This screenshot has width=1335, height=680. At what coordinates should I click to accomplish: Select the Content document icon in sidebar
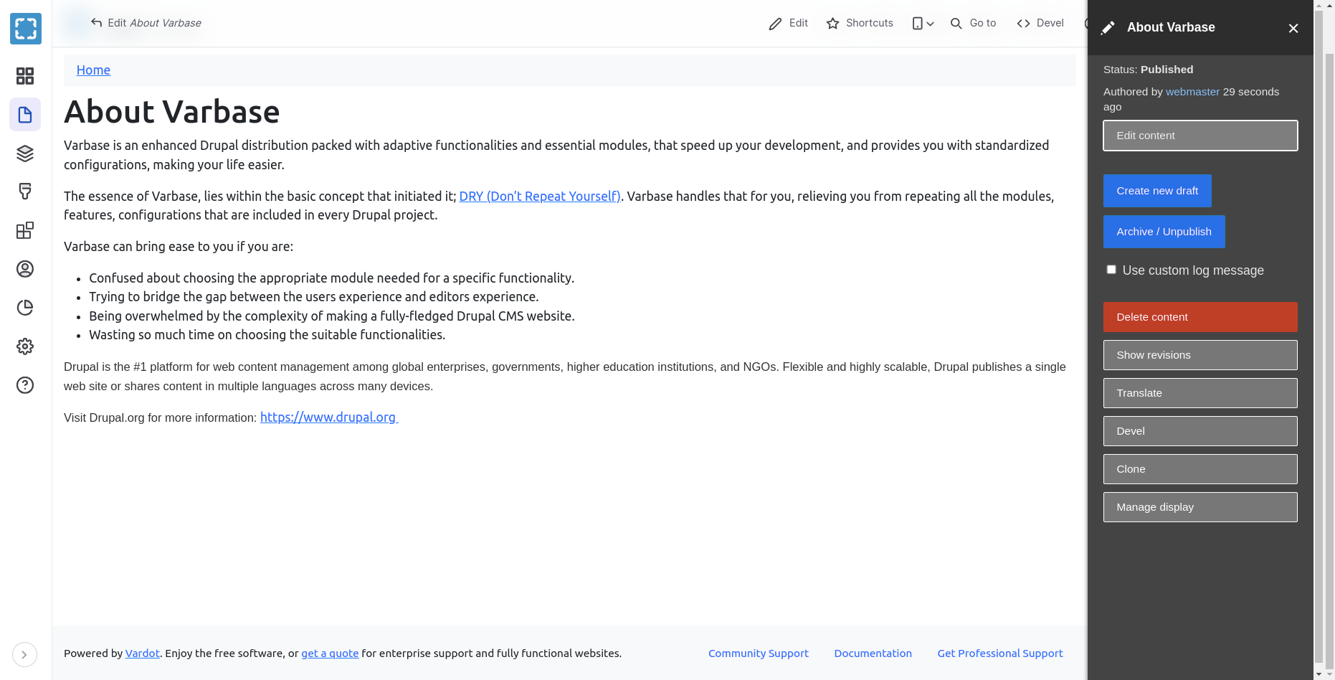coord(25,115)
